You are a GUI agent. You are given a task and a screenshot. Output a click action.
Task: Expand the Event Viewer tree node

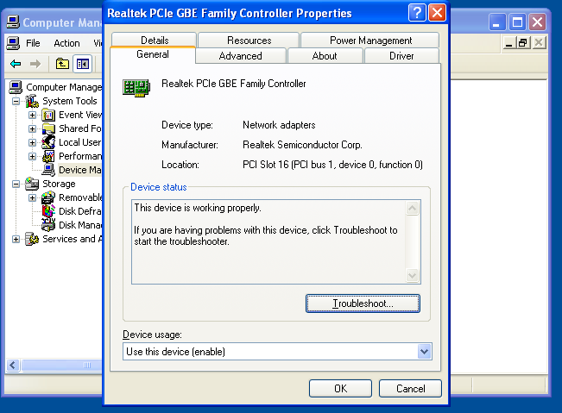tap(32, 116)
